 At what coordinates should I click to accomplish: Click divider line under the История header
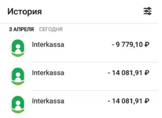pyautogui.click(x=79, y=24)
